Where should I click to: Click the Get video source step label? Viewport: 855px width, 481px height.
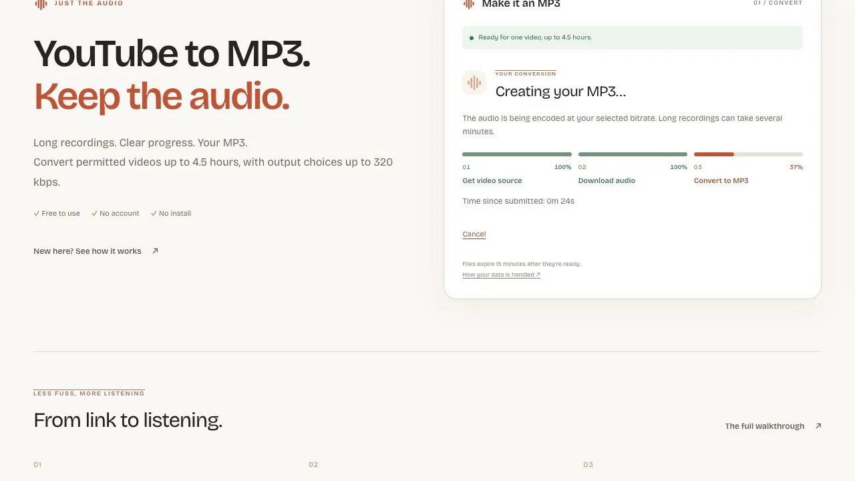(x=492, y=181)
